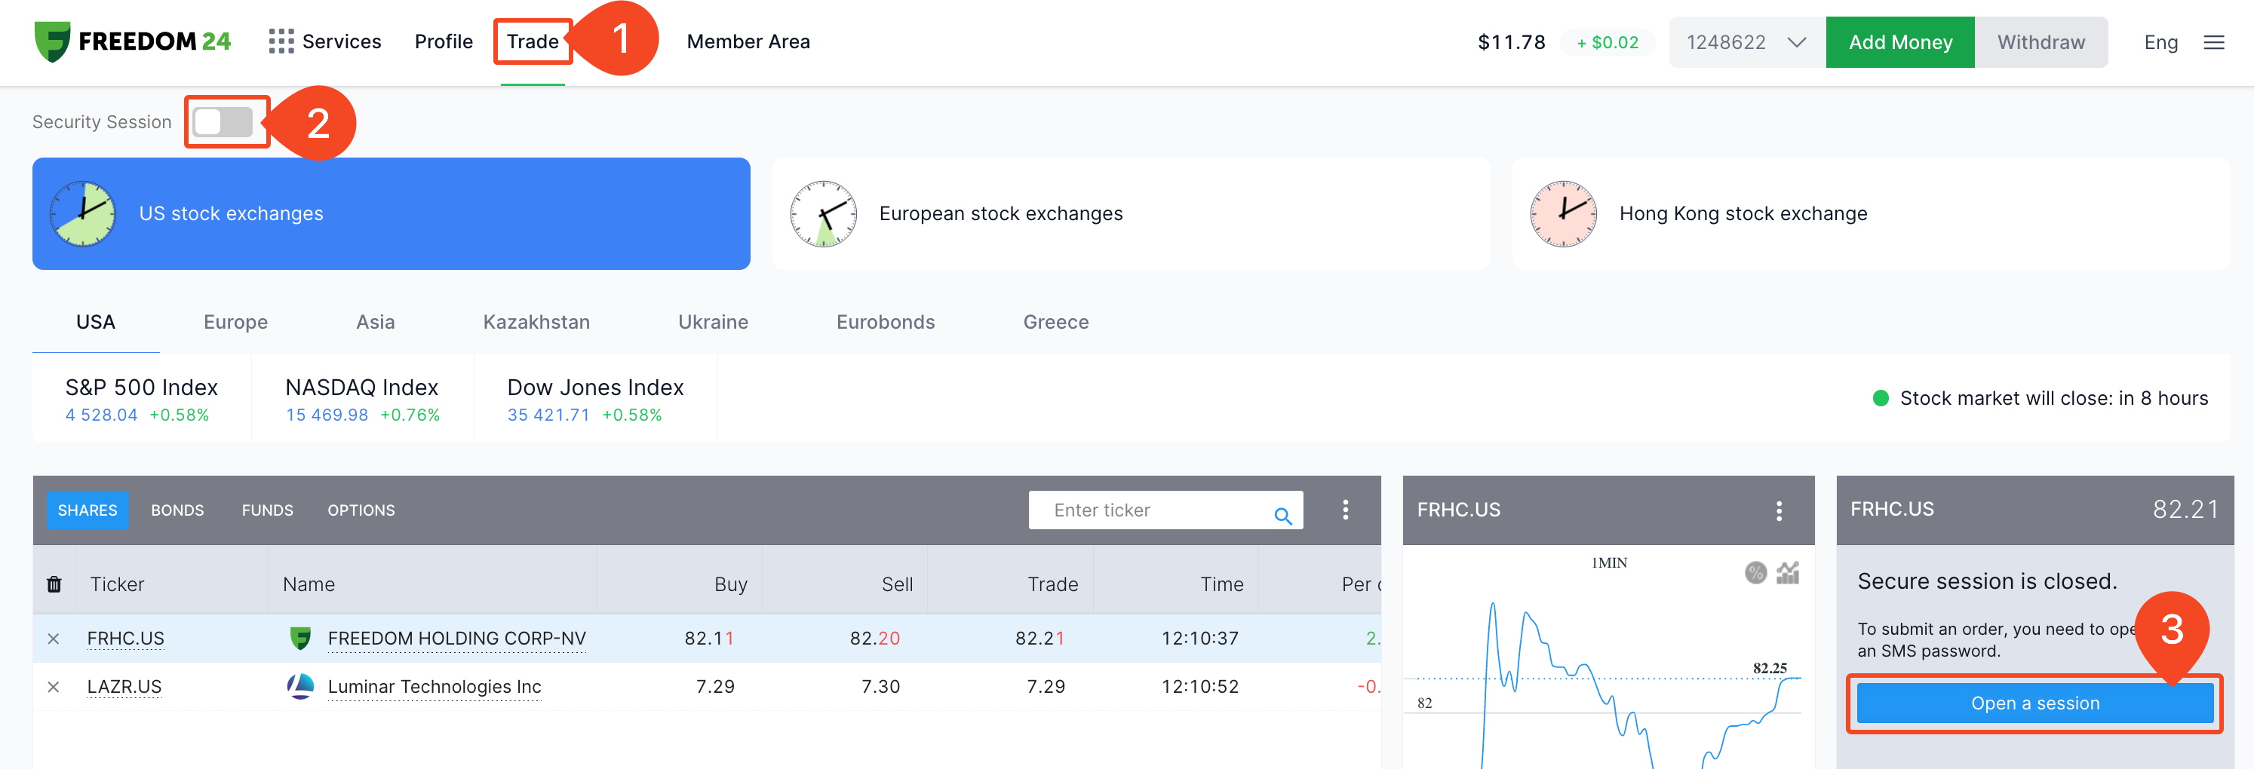Click the chart indicators icon
Viewport: 2254px width, 769px height.
pos(1788,572)
